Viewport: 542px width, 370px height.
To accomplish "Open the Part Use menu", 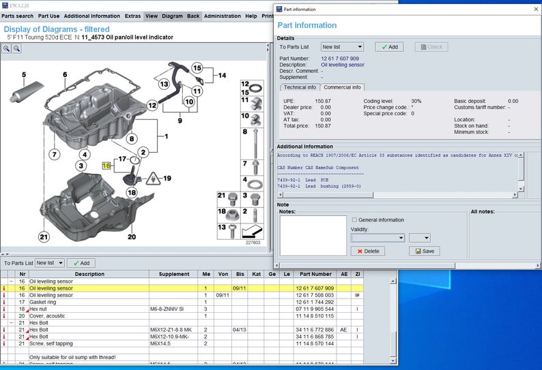I will coord(48,16).
